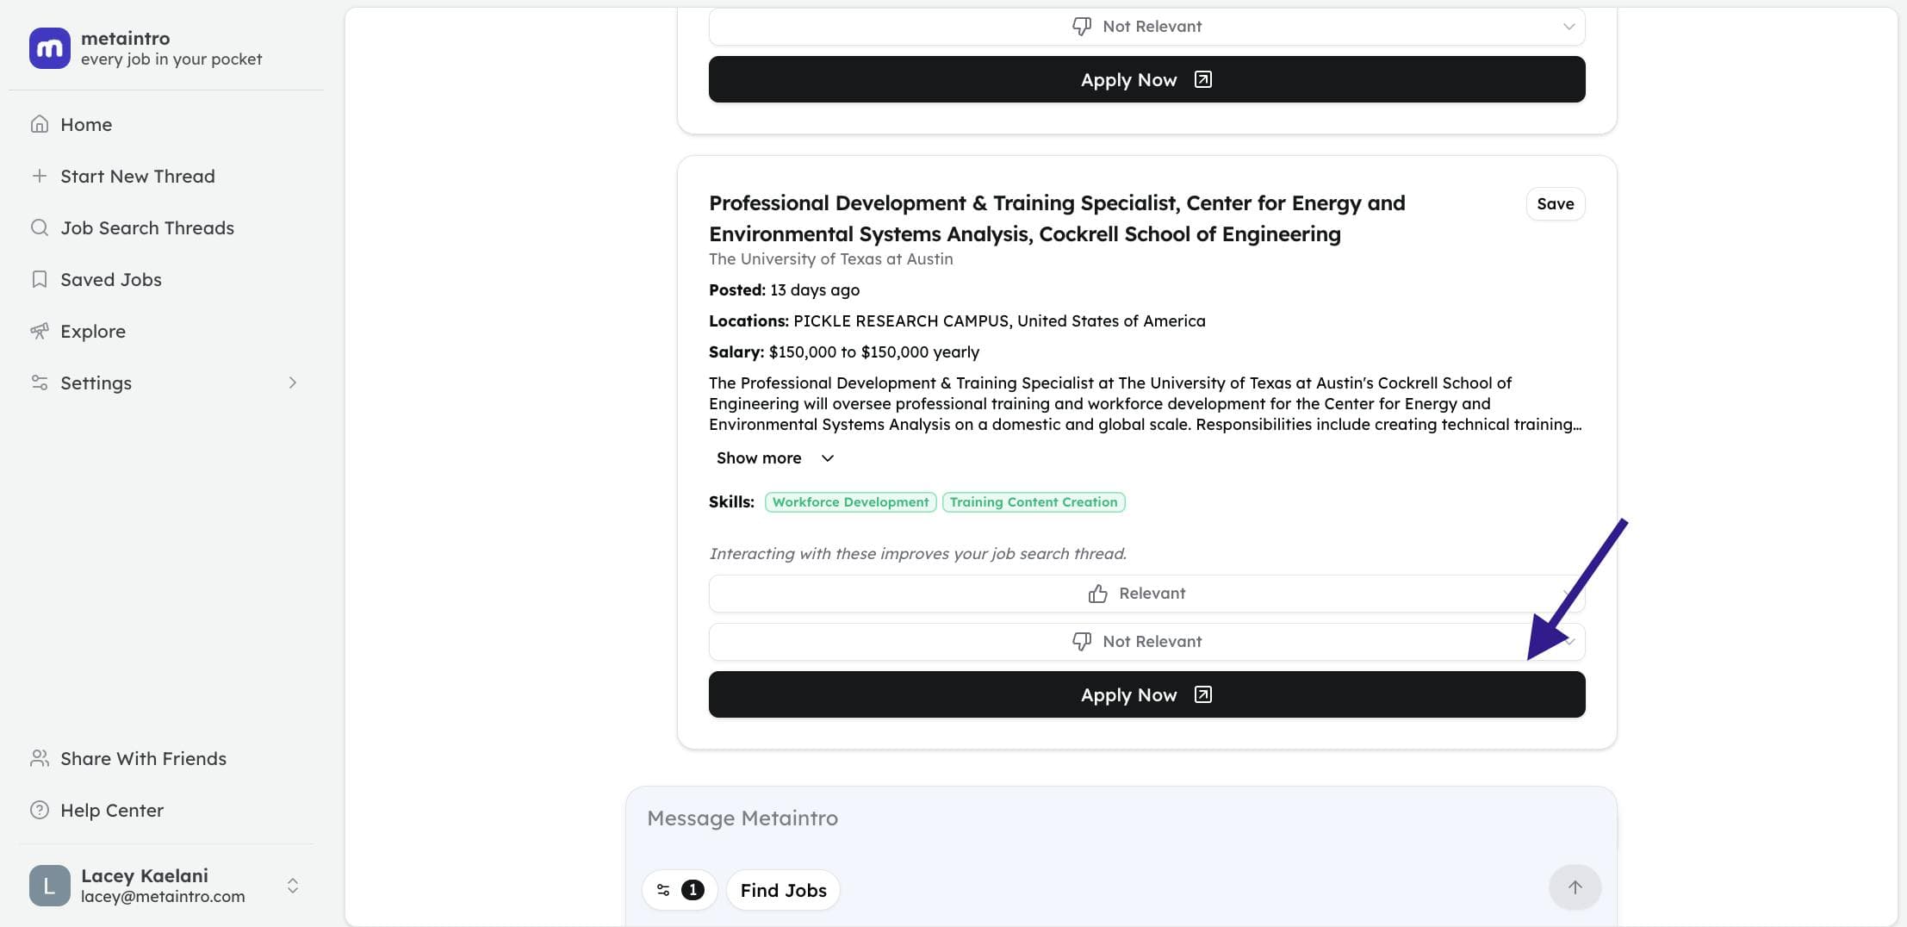Click the Workforce Development skill tag
Viewport: 1907px width, 927px height.
[850, 502]
